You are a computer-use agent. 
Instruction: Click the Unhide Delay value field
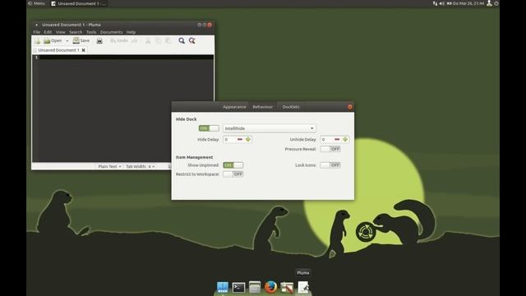coord(327,139)
